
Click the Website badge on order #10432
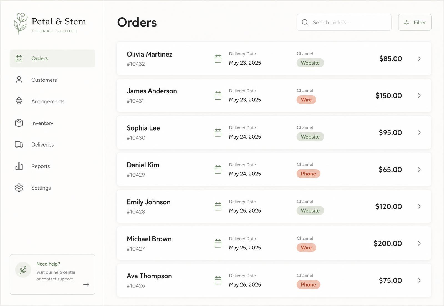(x=310, y=63)
